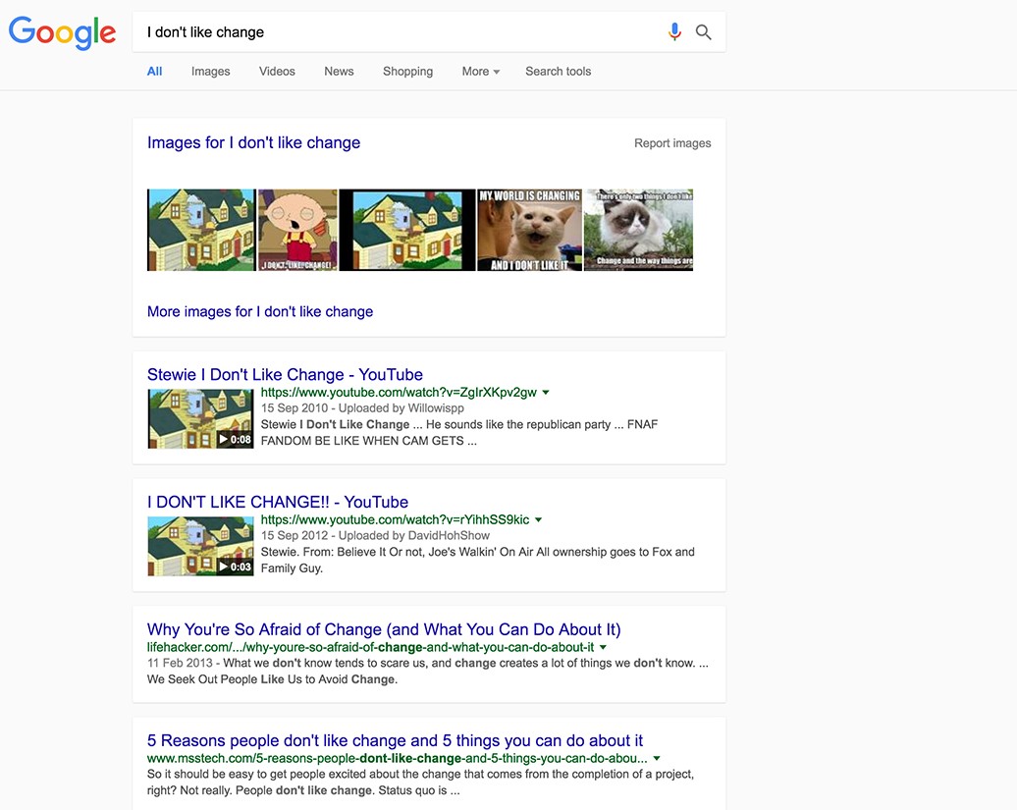Open 'I DON'T LIKE CHANGE!! - YouTube' result
The width and height of the screenshot is (1017, 810).
tap(278, 502)
